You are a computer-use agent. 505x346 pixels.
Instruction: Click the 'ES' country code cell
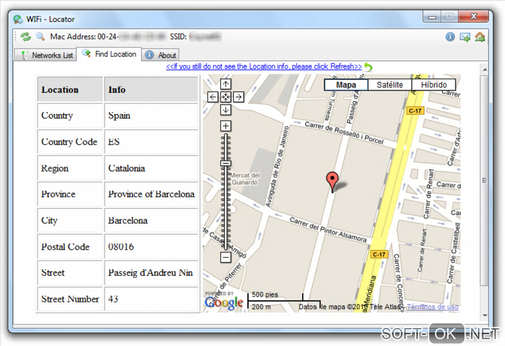tap(151, 142)
